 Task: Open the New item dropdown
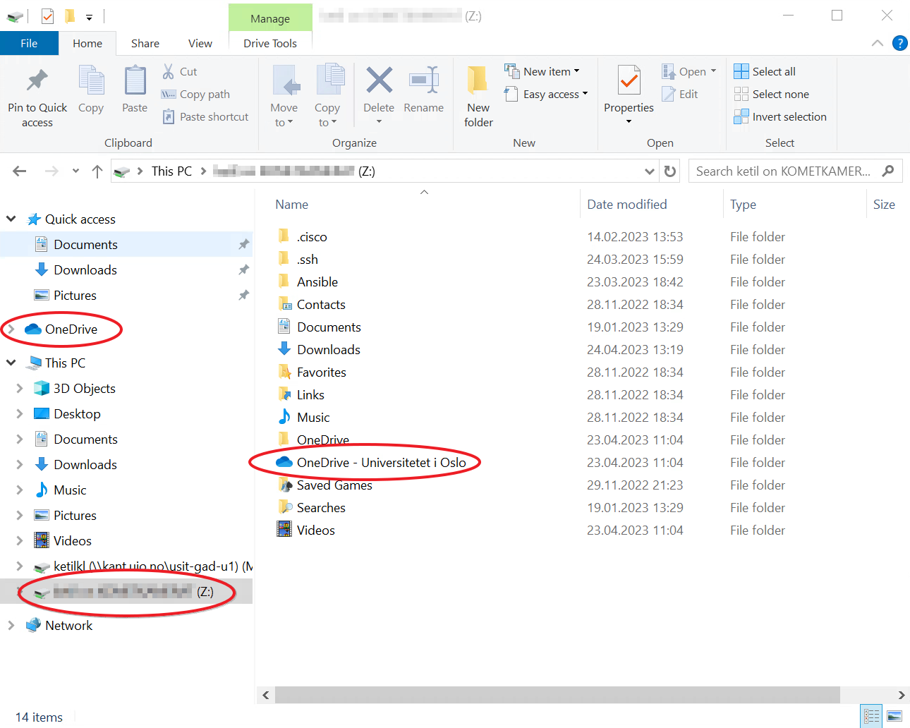[x=542, y=71]
